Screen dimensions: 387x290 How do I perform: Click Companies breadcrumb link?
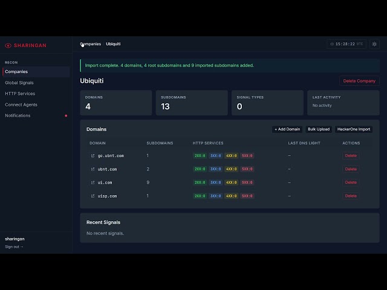(x=90, y=44)
